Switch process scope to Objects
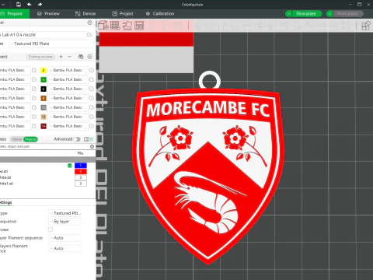Image resolution: width=373 pixels, height=280 pixels. coord(30,139)
